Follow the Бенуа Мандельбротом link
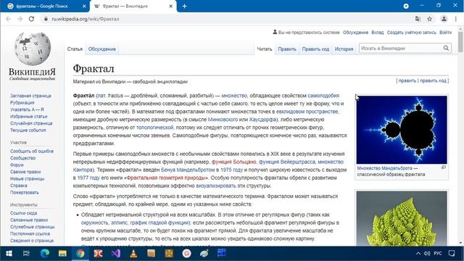The height and width of the screenshot is (261, 464). [188, 170]
